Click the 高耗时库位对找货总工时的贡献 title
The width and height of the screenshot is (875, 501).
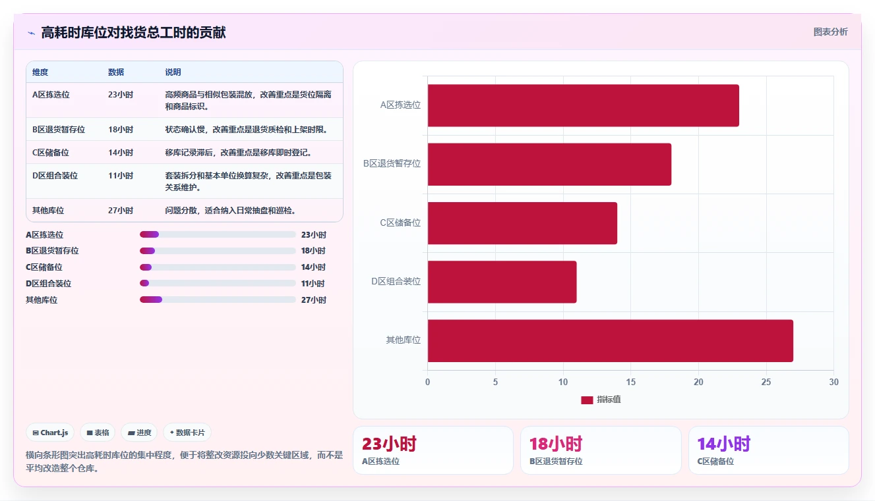pos(133,33)
